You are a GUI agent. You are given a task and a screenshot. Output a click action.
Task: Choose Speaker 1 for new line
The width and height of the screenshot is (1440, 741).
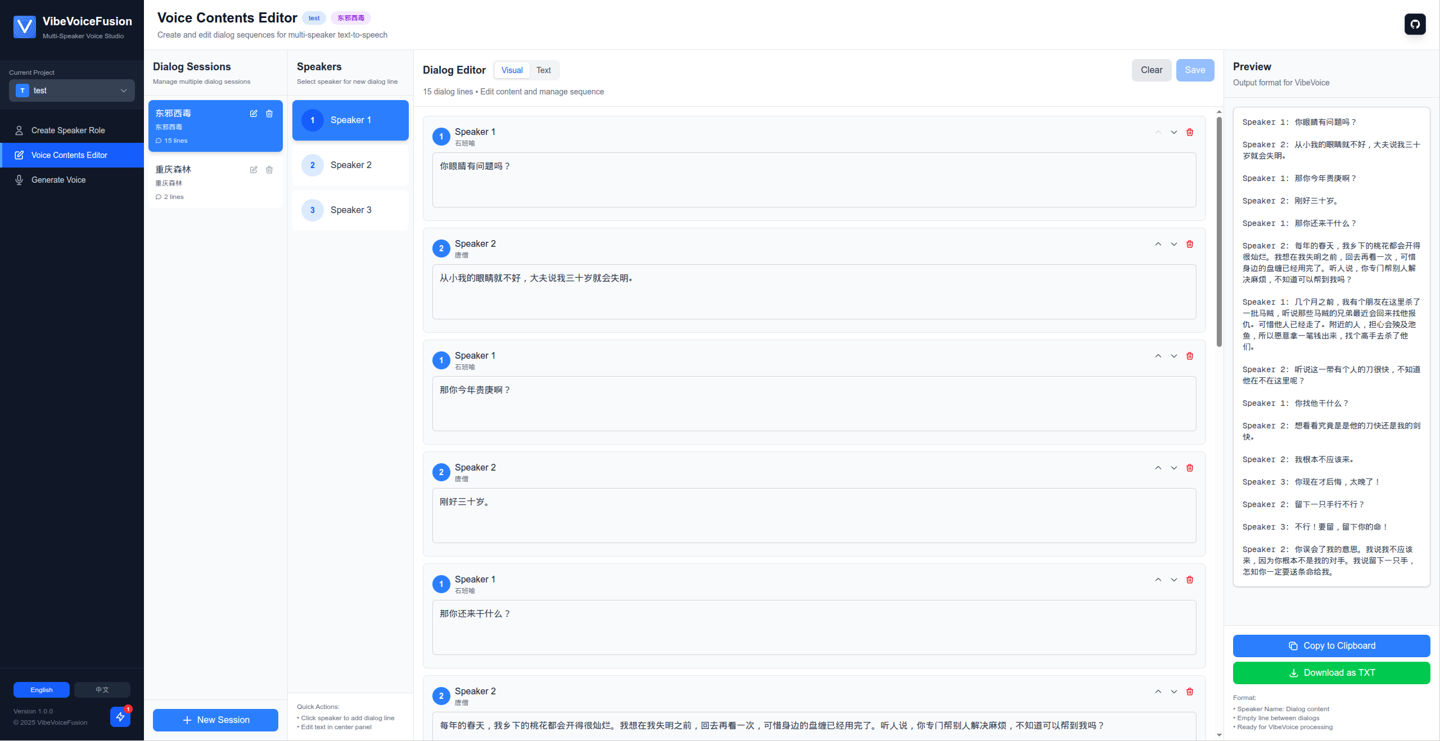(350, 120)
